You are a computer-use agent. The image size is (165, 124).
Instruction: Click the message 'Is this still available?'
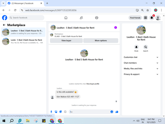(x=67, y=92)
